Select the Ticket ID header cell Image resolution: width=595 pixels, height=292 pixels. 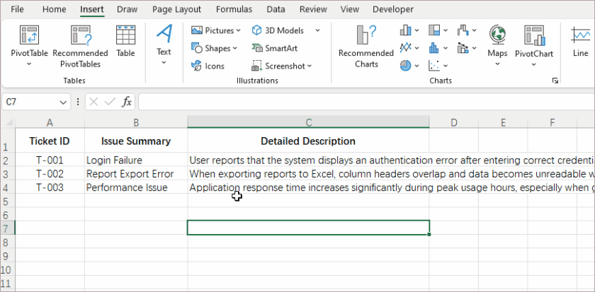50,141
